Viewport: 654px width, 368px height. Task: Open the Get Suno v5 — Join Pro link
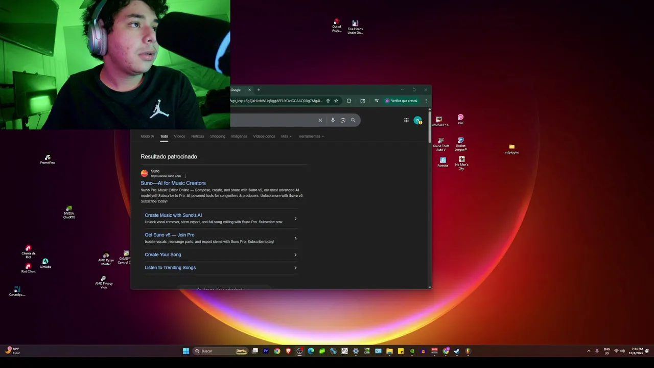[170, 235]
